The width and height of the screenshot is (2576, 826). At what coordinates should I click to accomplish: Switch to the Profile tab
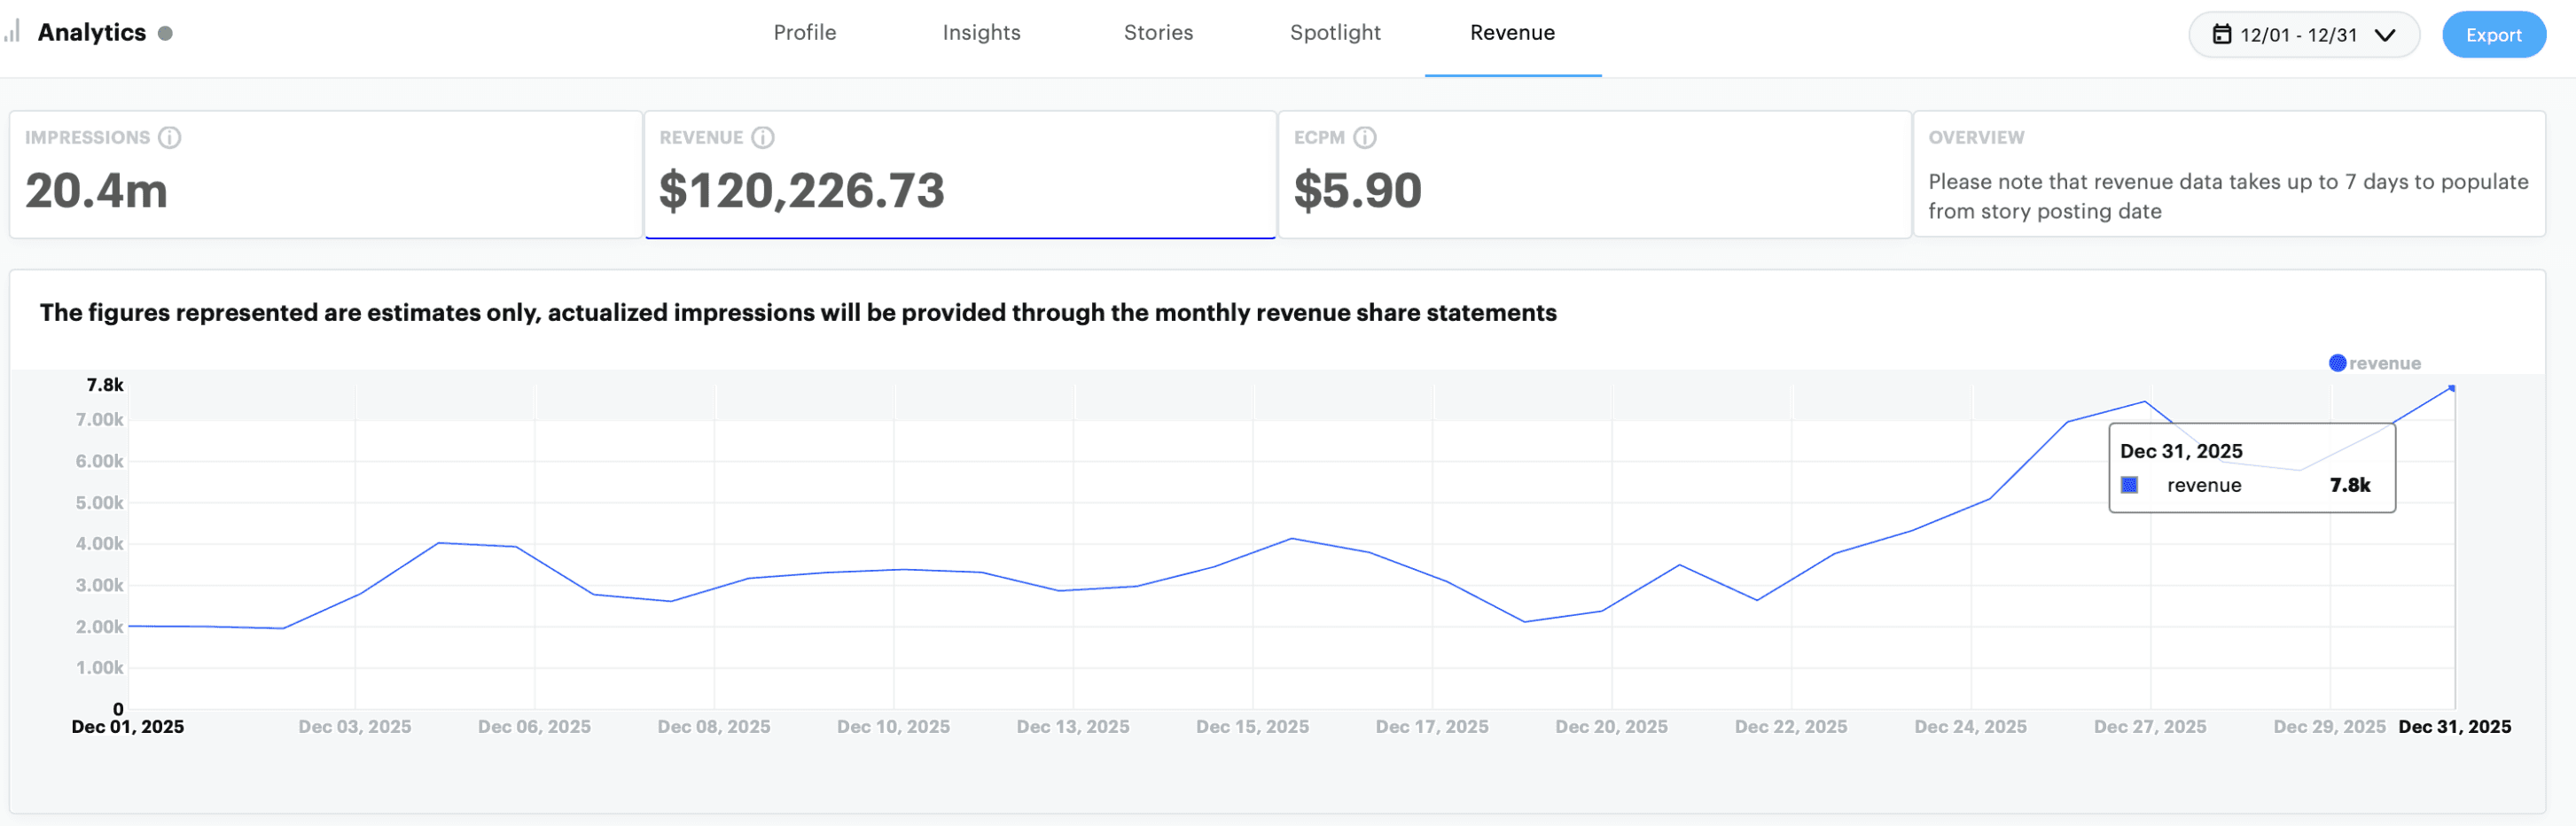[x=804, y=33]
